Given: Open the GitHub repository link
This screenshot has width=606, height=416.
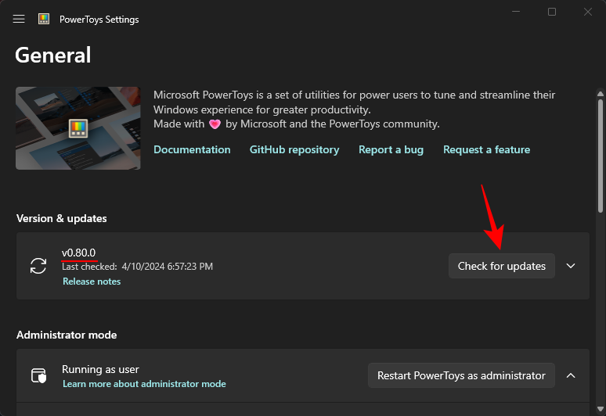Looking at the screenshot, I should click(294, 149).
